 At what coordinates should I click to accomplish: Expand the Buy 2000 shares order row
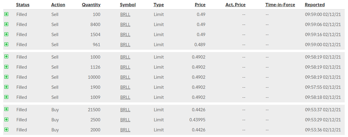pyautogui.click(x=6, y=130)
